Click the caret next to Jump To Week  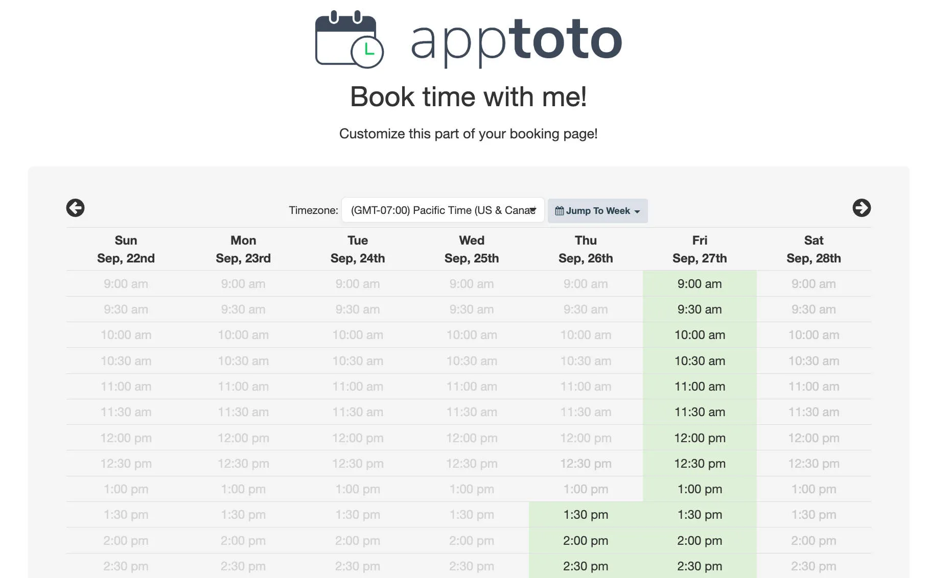point(637,211)
